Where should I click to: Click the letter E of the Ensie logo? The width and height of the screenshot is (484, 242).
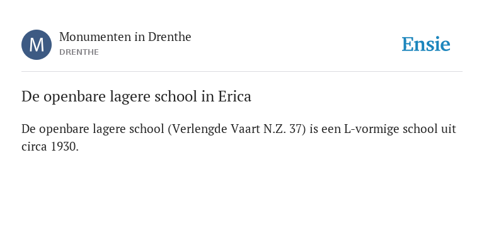(x=408, y=45)
